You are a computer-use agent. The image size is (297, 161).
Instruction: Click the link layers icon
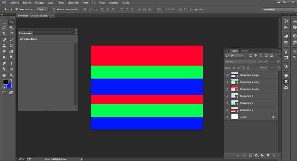coord(238,156)
